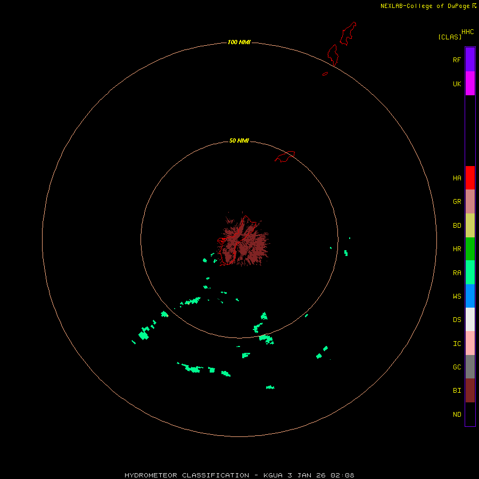Image resolution: width=479 pixels, height=479 pixels.
Task: Pick the RA bright green legend swatch
Action: [470, 272]
